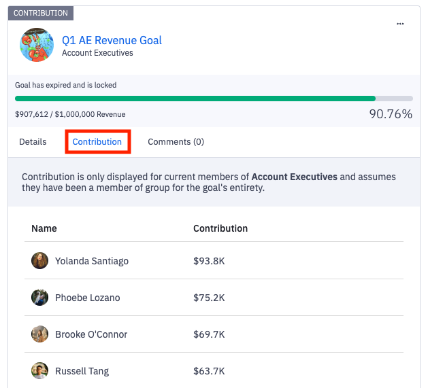This screenshot has width=428, height=388.
Task: Click Yolanda Santiago's avatar
Action: (x=40, y=260)
